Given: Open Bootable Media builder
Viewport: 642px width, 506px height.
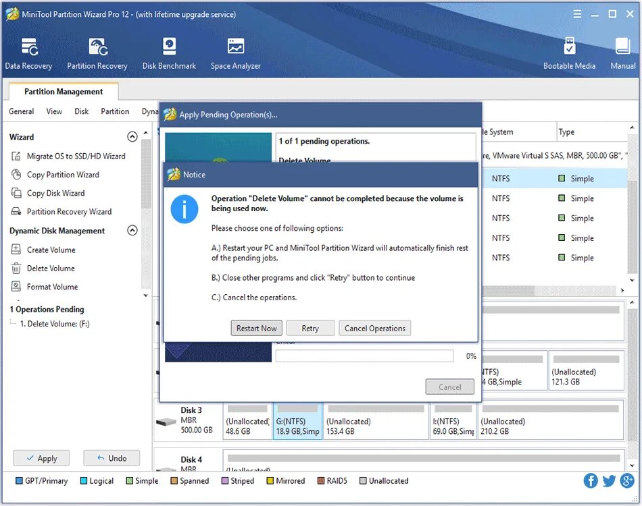Looking at the screenshot, I should [x=569, y=53].
